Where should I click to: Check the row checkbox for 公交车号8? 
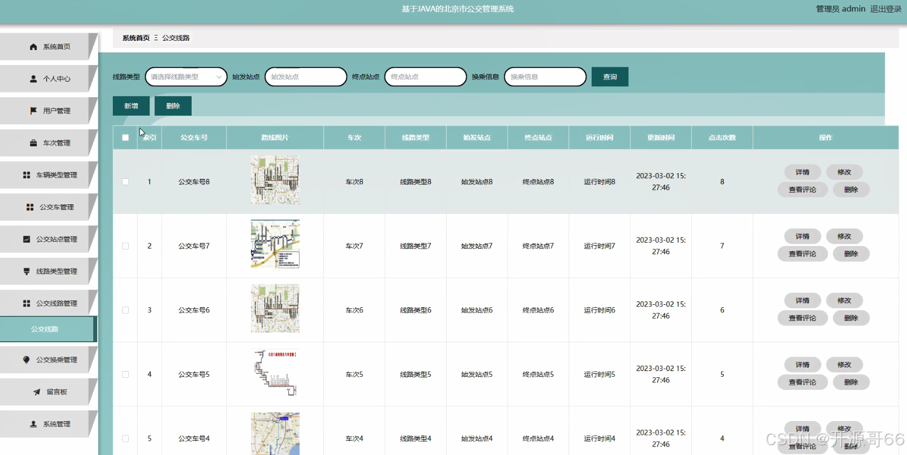pos(125,182)
